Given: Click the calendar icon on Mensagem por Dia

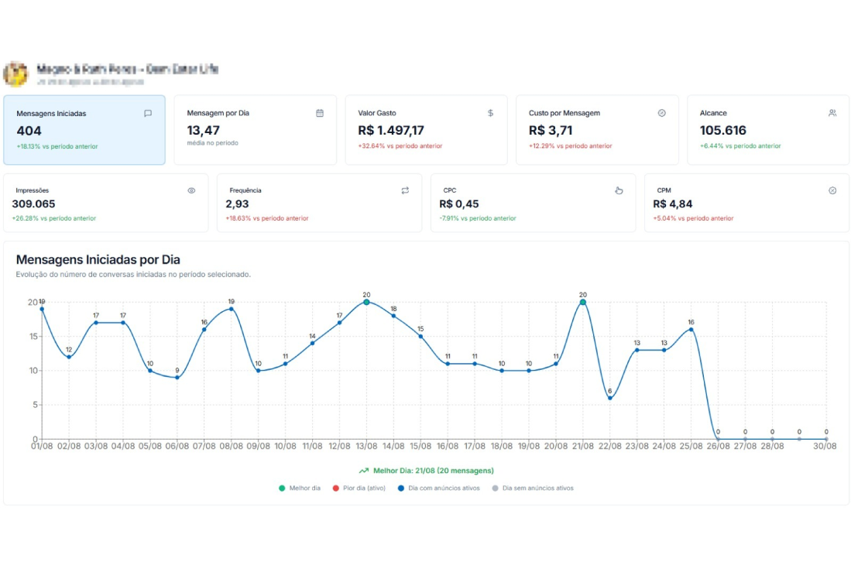Looking at the screenshot, I should pyautogui.click(x=320, y=113).
